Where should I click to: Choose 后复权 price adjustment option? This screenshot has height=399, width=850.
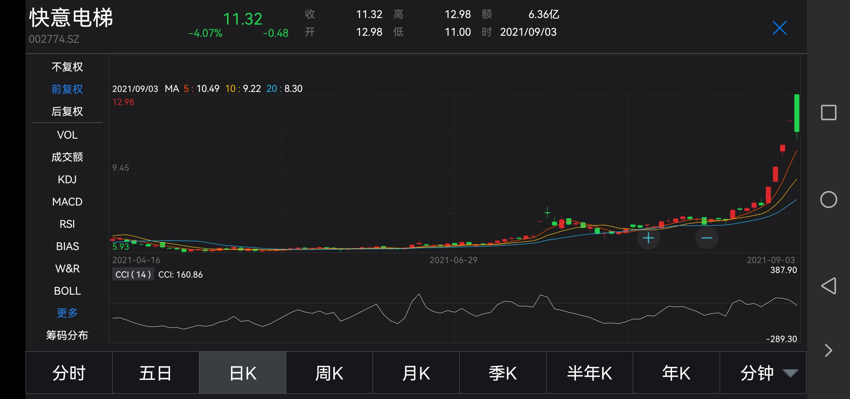pyautogui.click(x=67, y=111)
